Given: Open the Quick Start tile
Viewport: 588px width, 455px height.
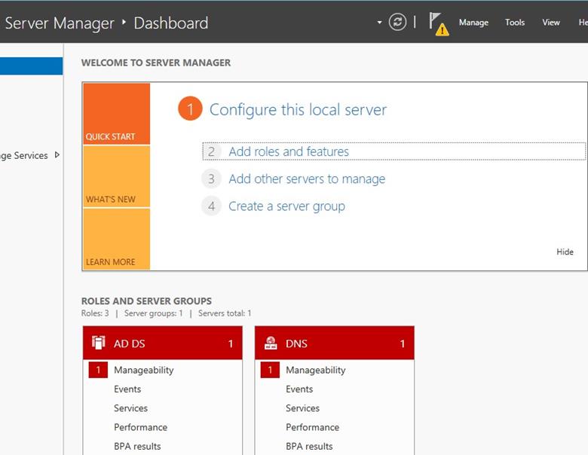Looking at the screenshot, I should [x=117, y=114].
